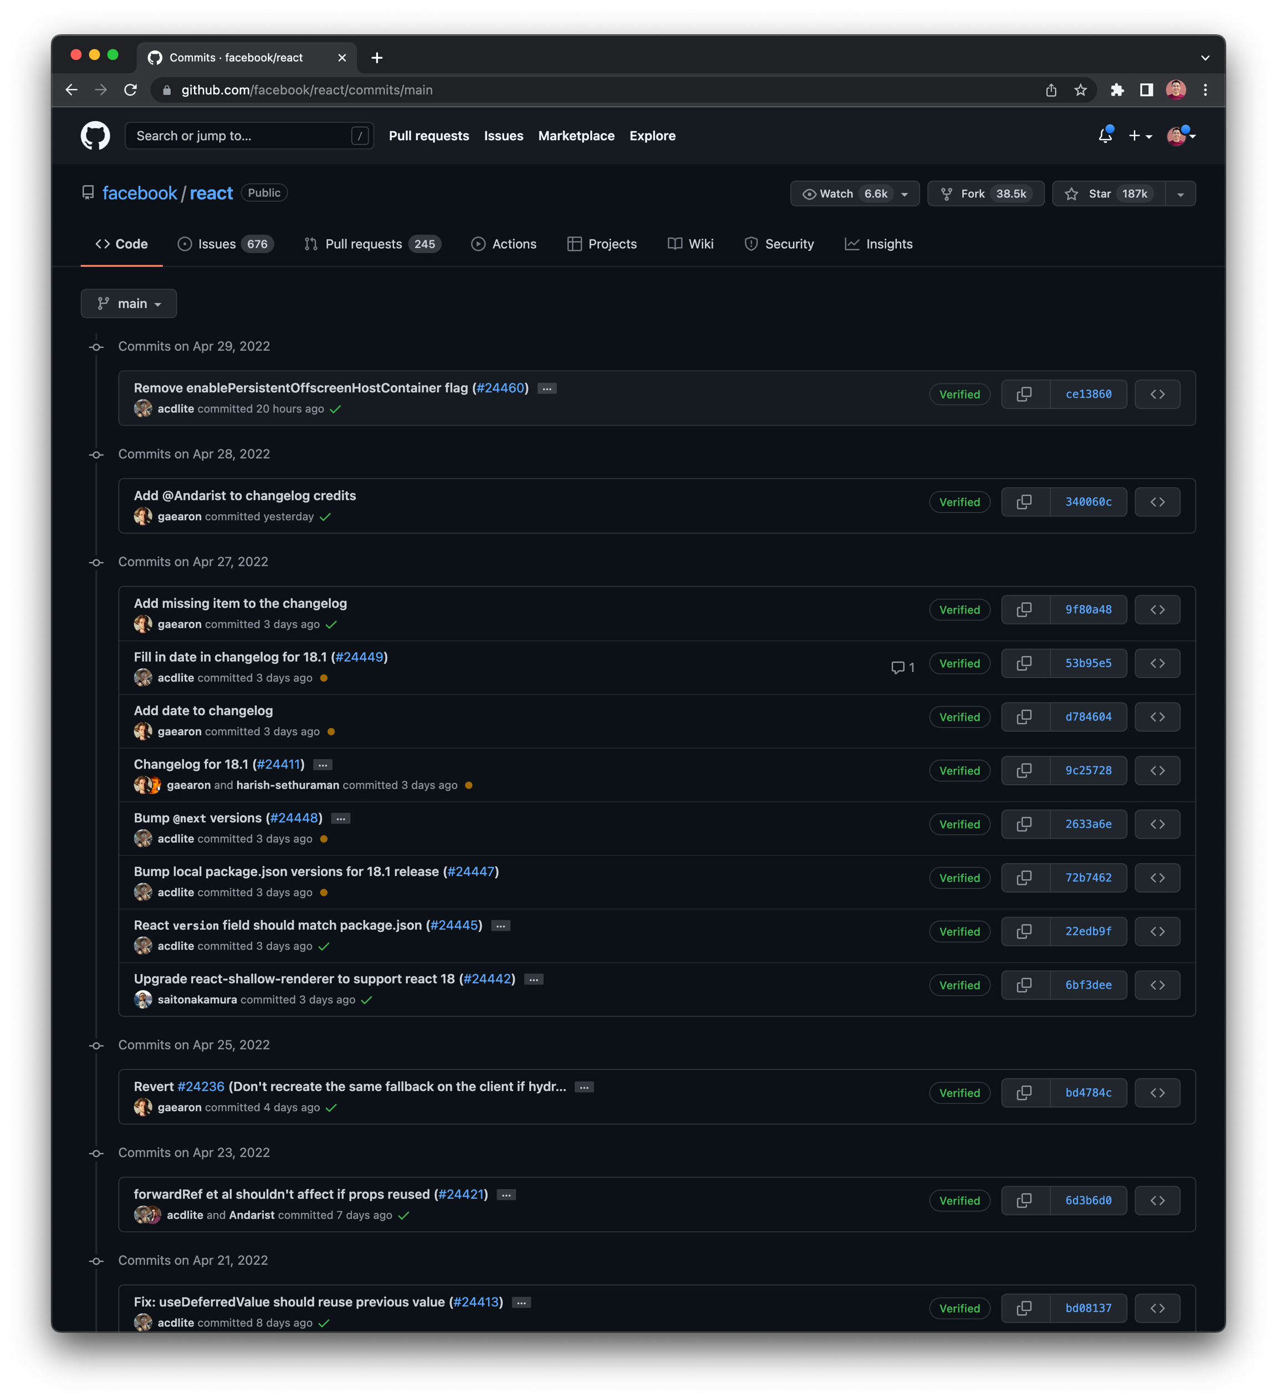The width and height of the screenshot is (1277, 1400).
Task: Open the main branch selector dropdown
Action: (x=129, y=304)
